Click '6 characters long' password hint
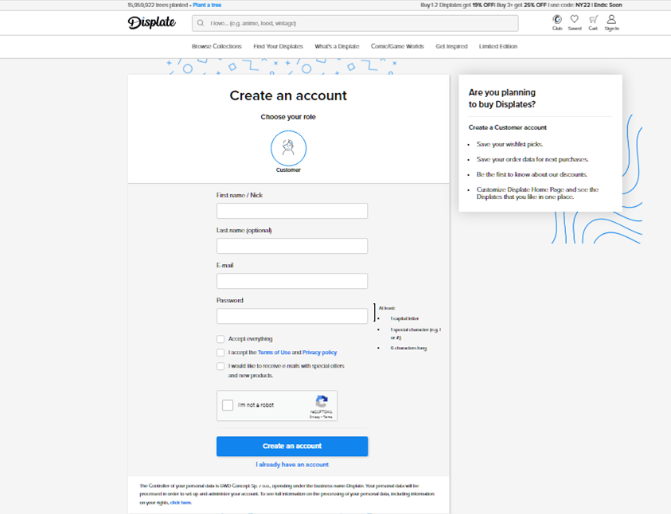 [x=408, y=348]
